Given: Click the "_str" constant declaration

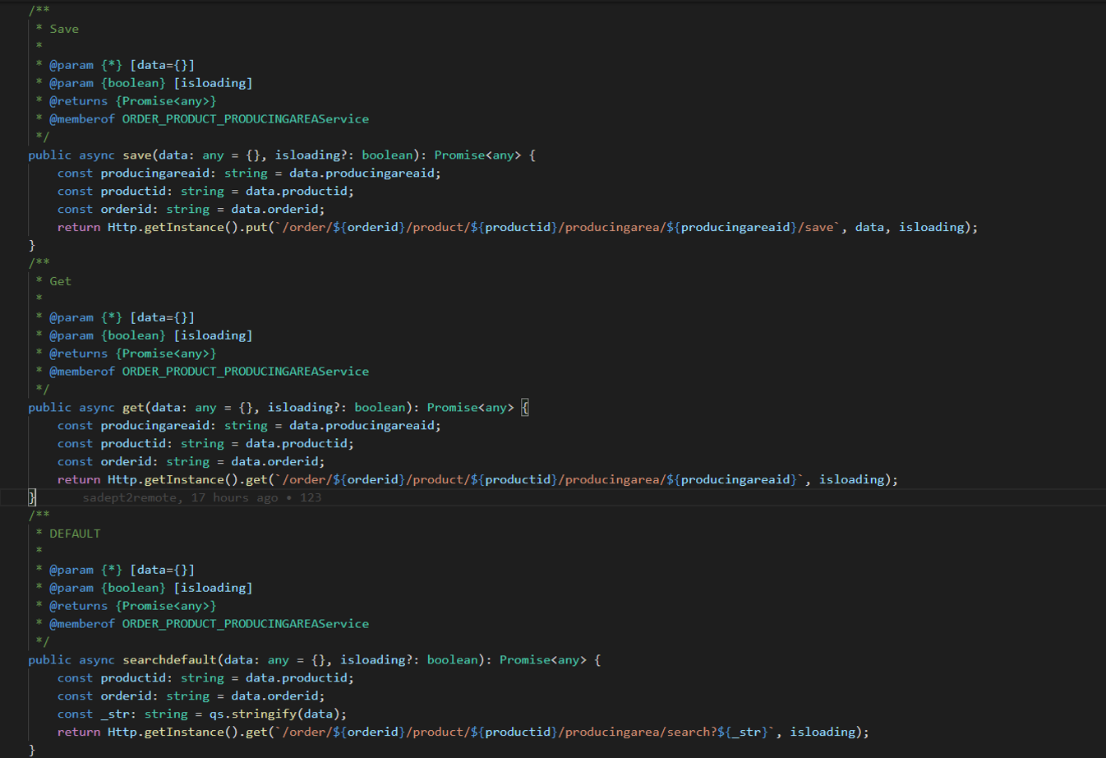Looking at the screenshot, I should [x=115, y=714].
